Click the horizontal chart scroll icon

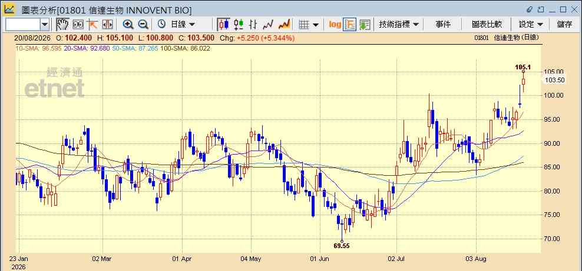coord(107,25)
